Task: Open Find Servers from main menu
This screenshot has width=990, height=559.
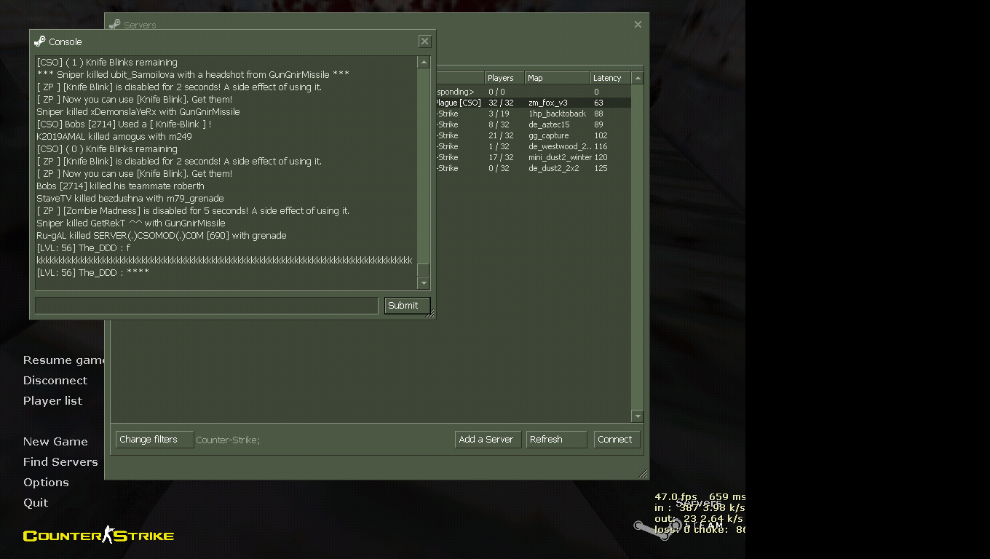Action: [x=60, y=461]
